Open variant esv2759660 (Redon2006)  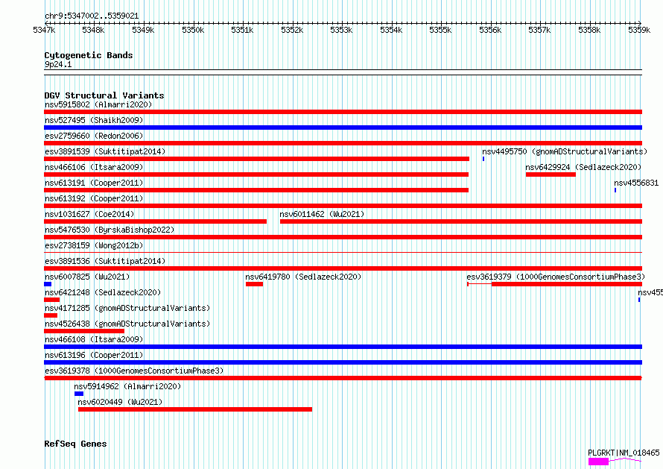click(94, 136)
